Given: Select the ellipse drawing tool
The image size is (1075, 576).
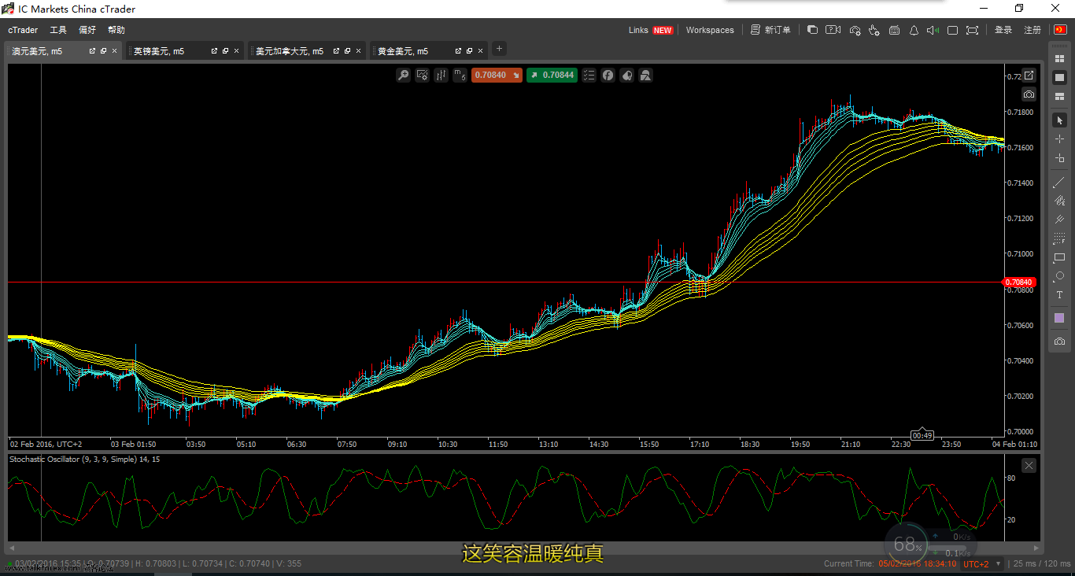Looking at the screenshot, I should [x=1059, y=276].
